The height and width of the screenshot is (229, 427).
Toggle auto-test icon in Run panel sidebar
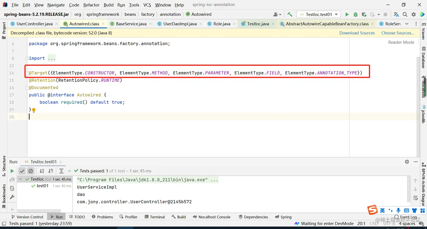point(12,188)
